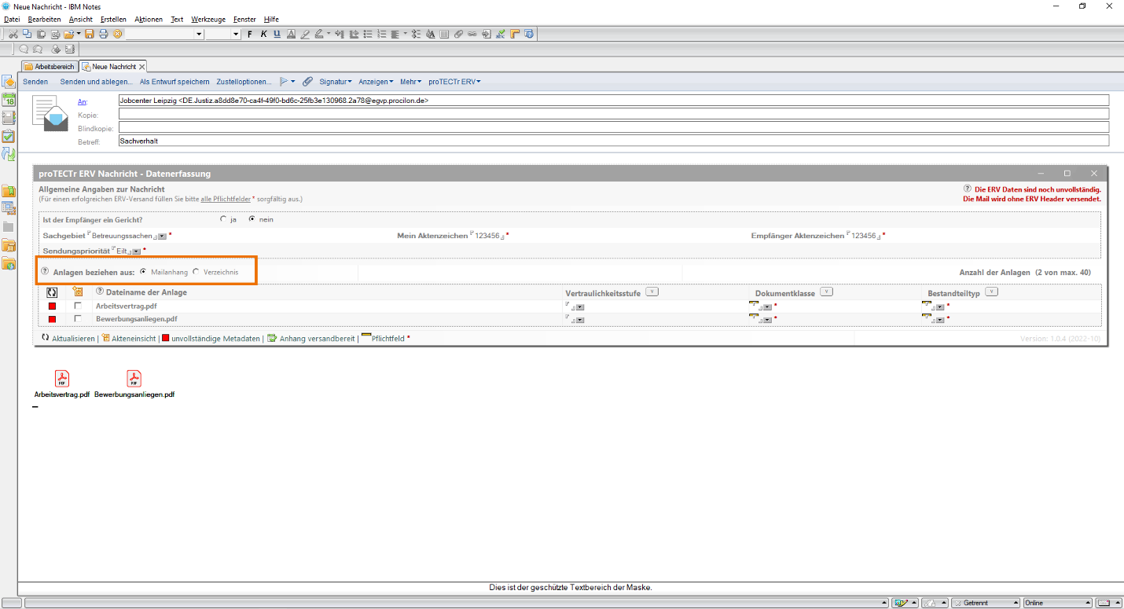Viewport: 1124px width, 609px height.
Task: Click the help icon beside Dateiname der Anlage
Action: [100, 292]
